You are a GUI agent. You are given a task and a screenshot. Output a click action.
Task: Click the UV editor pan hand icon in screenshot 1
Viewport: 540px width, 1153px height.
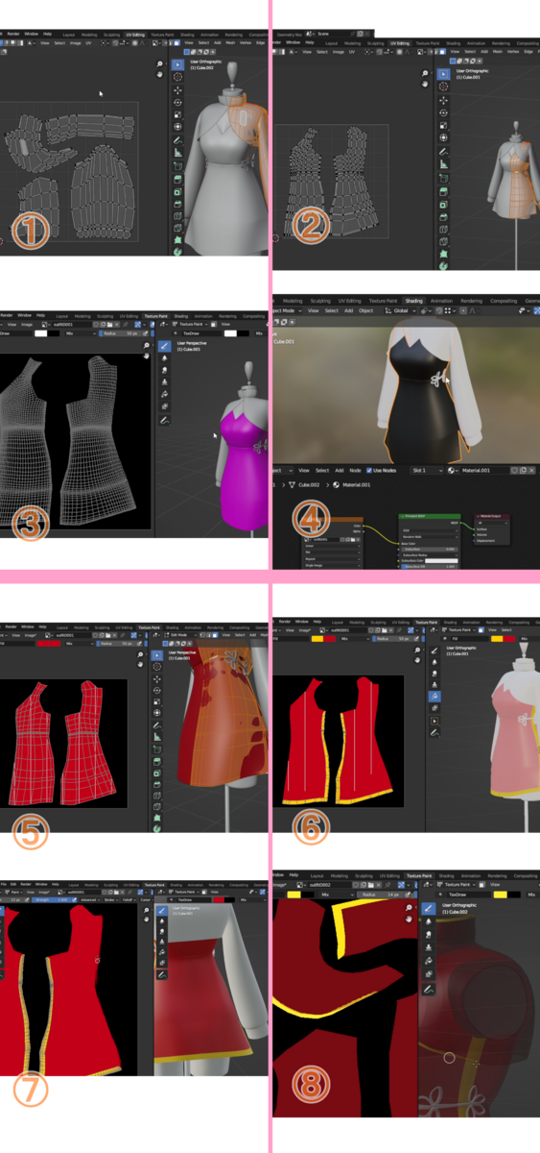[x=159, y=74]
